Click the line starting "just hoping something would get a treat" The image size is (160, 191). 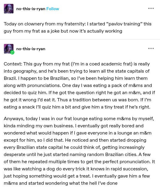[x=77, y=176]
